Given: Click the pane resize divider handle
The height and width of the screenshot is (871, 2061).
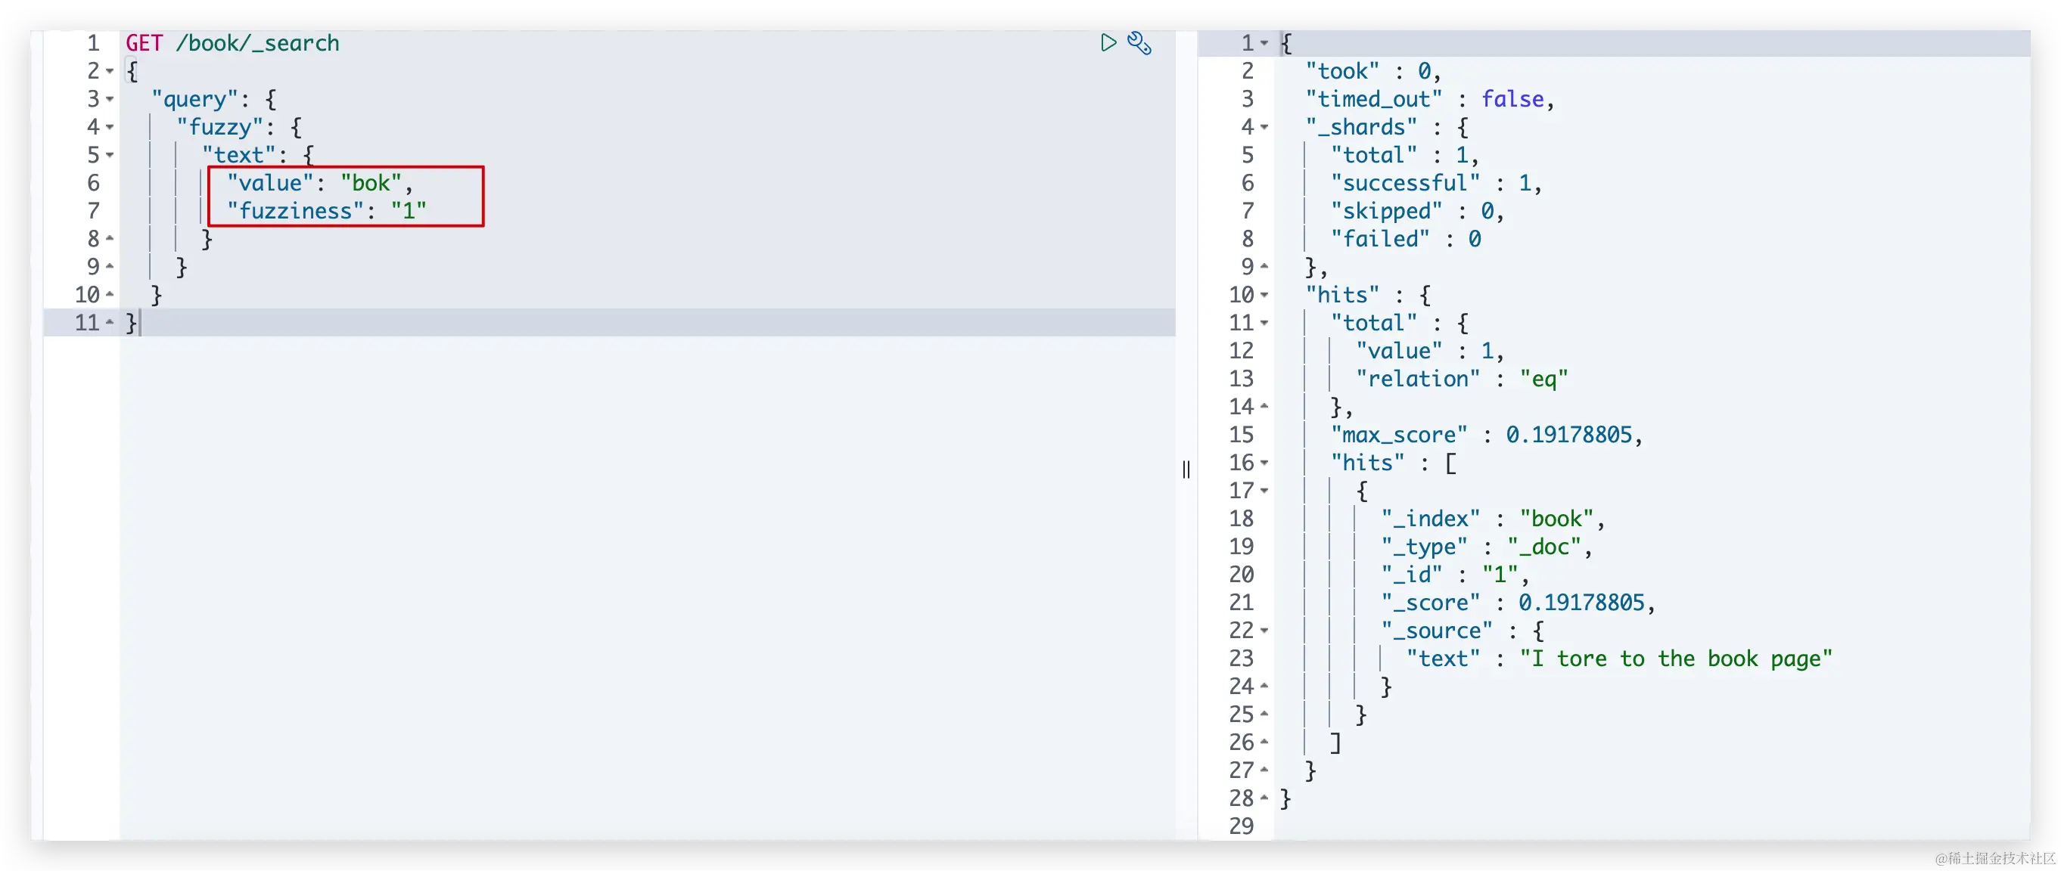Looking at the screenshot, I should (x=1186, y=470).
